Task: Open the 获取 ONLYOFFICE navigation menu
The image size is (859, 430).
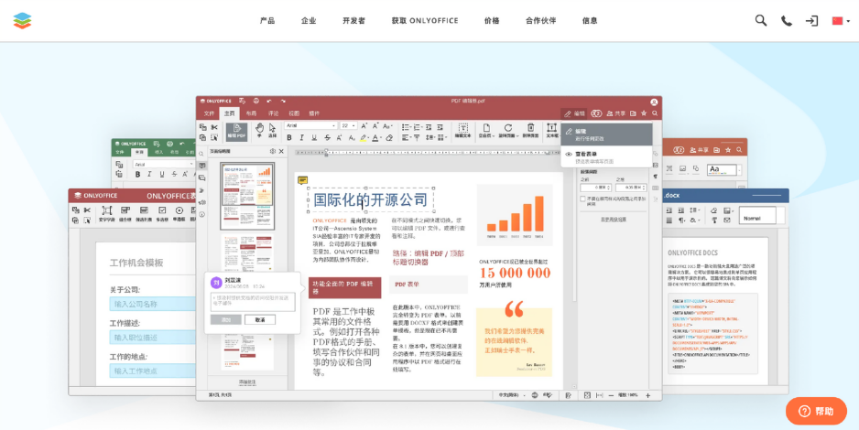Action: click(425, 21)
